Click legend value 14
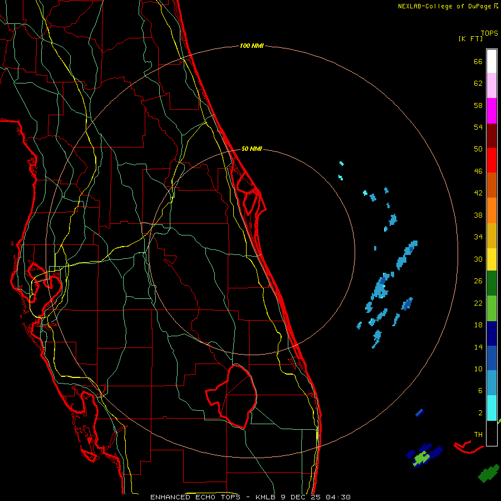This screenshot has height=501, width=501. [x=478, y=347]
